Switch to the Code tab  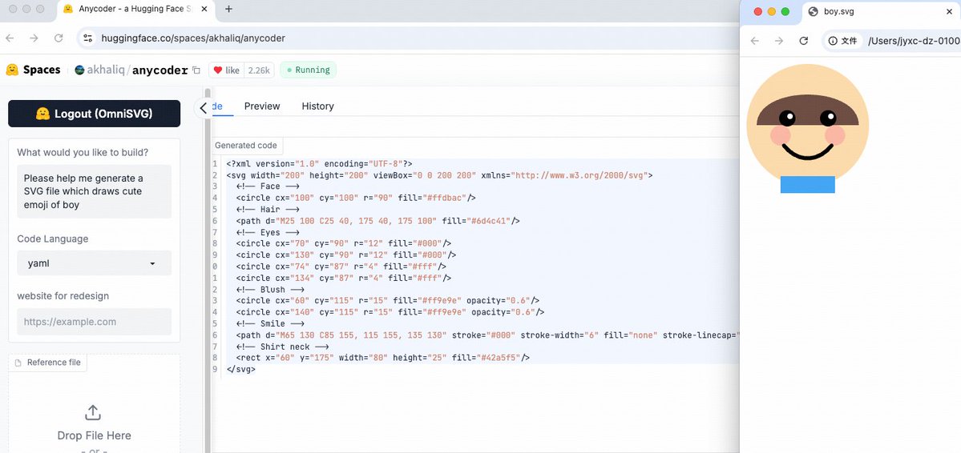[x=217, y=106]
